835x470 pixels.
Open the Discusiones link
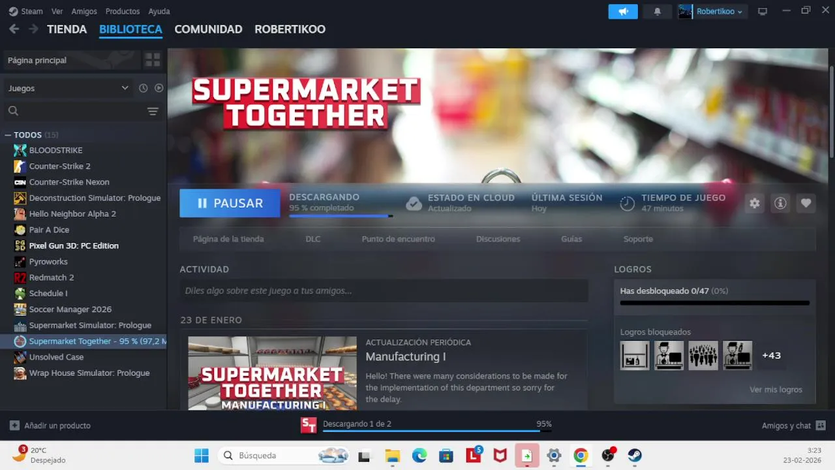click(x=498, y=239)
